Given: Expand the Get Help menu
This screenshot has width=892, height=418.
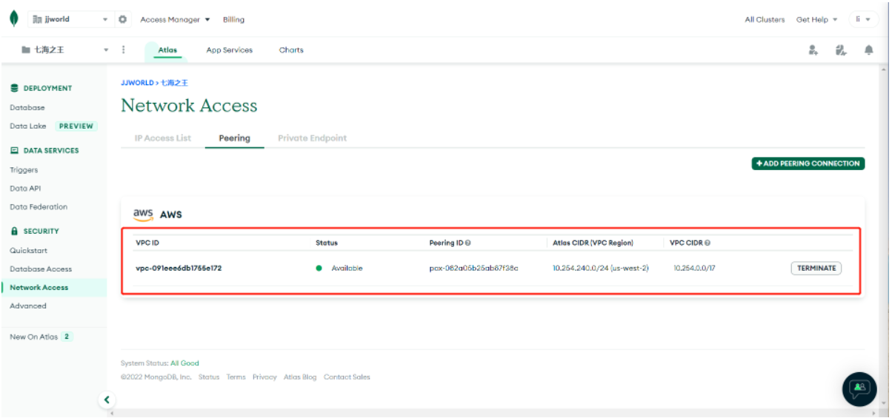Looking at the screenshot, I should point(816,19).
